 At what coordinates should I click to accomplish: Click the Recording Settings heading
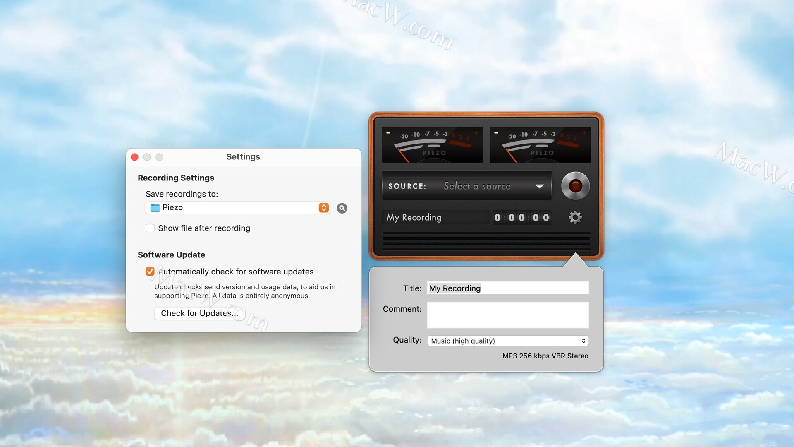pos(176,178)
